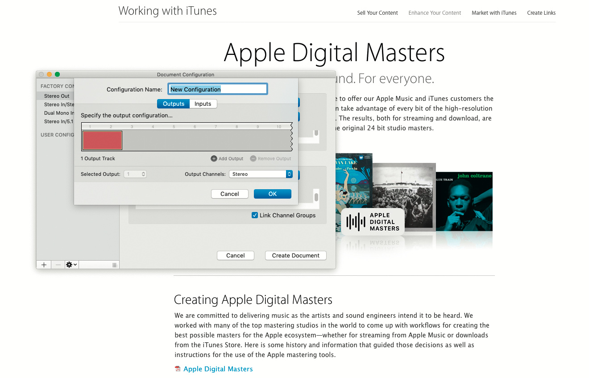Open Enhance Your Content in the page navigation
Screen dimensions: 589x378
[435, 13]
